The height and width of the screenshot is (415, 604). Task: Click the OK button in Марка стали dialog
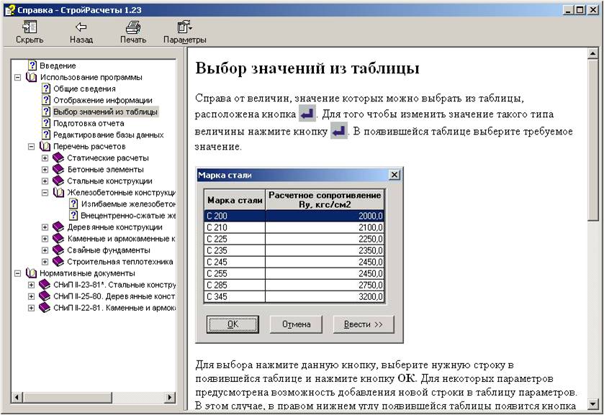[x=233, y=324]
